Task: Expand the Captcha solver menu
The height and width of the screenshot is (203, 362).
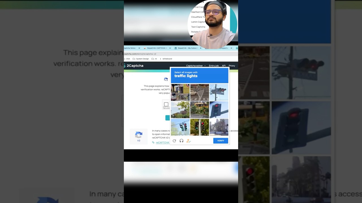Action: [x=196, y=66]
